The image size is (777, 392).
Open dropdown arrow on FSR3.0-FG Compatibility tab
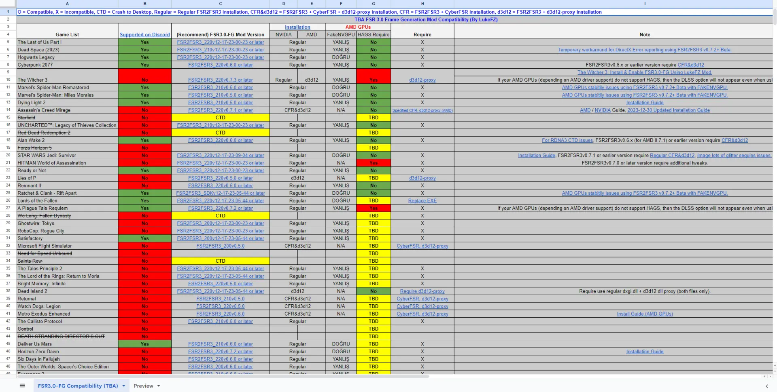click(x=123, y=386)
